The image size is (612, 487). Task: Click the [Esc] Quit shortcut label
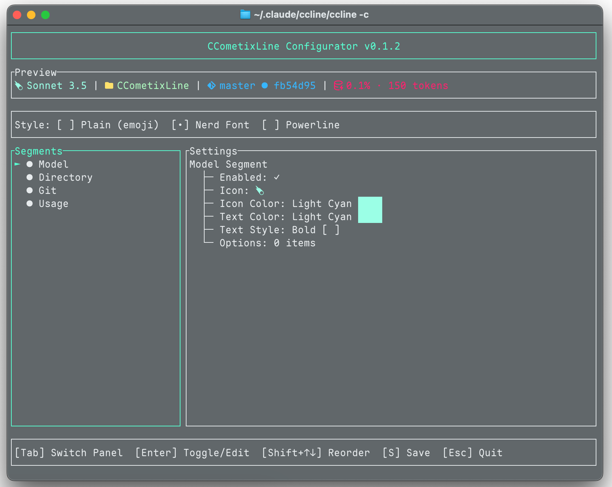(x=472, y=453)
